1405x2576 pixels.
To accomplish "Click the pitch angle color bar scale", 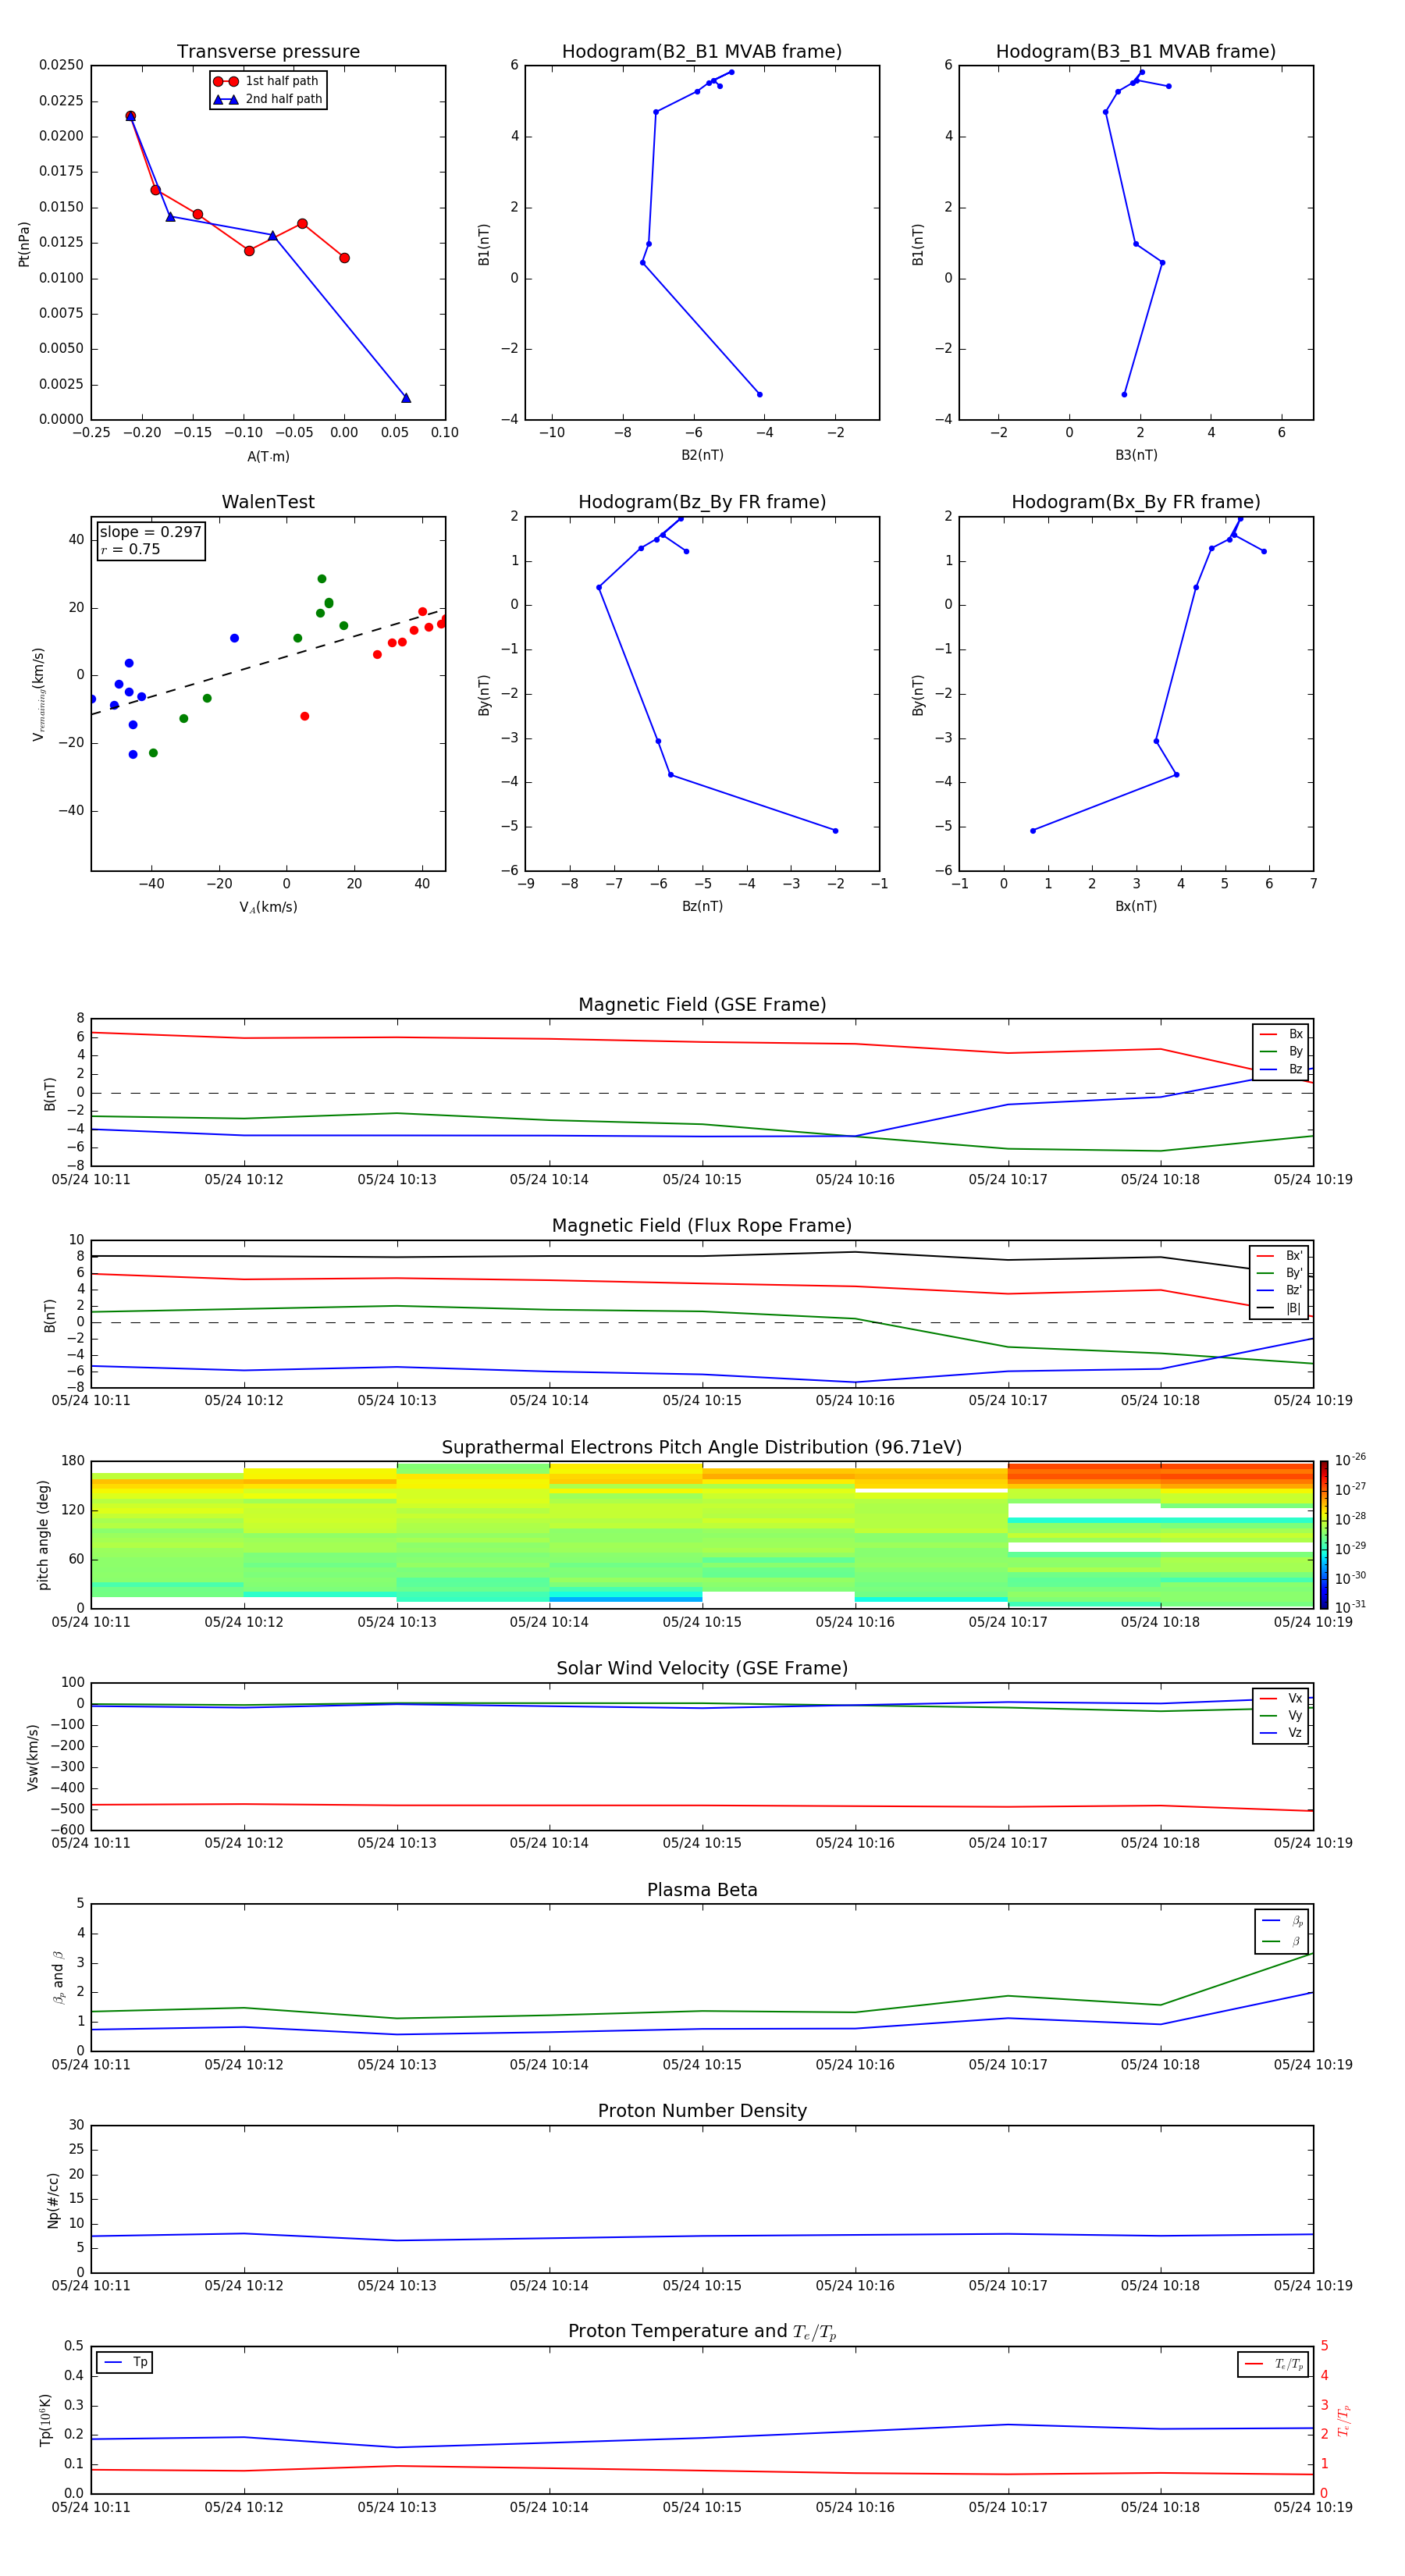I will [x=1323, y=1534].
